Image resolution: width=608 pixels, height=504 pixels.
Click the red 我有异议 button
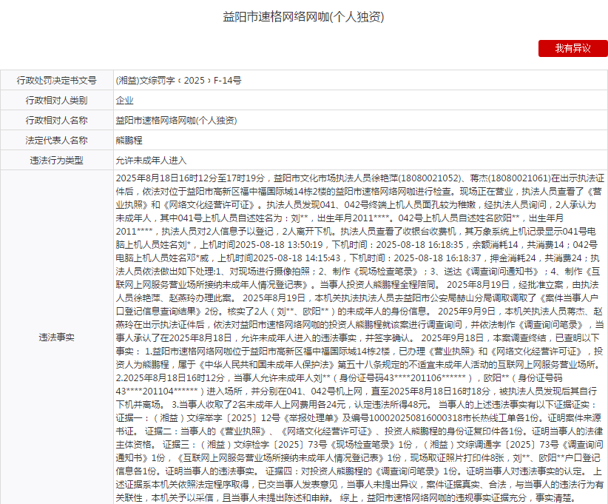(572, 48)
